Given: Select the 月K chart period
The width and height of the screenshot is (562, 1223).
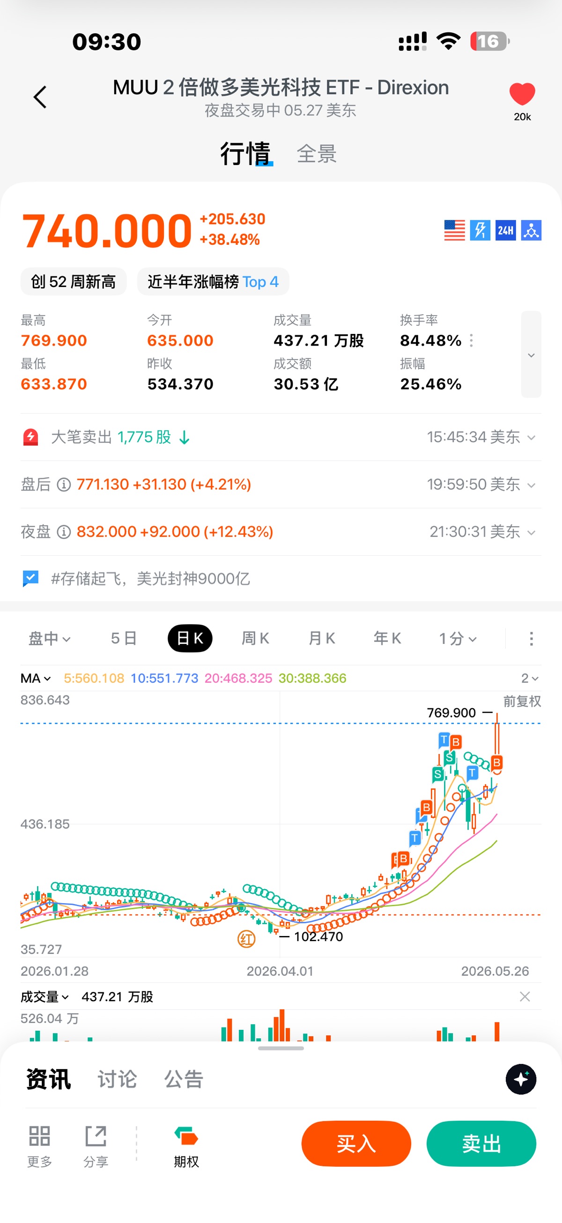Looking at the screenshot, I should pyautogui.click(x=322, y=639).
